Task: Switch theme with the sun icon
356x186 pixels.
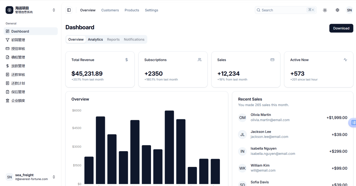Action: tap(325, 10)
